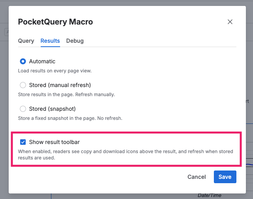
Task: Click the 'Automatic' label text
Action: 42,61
